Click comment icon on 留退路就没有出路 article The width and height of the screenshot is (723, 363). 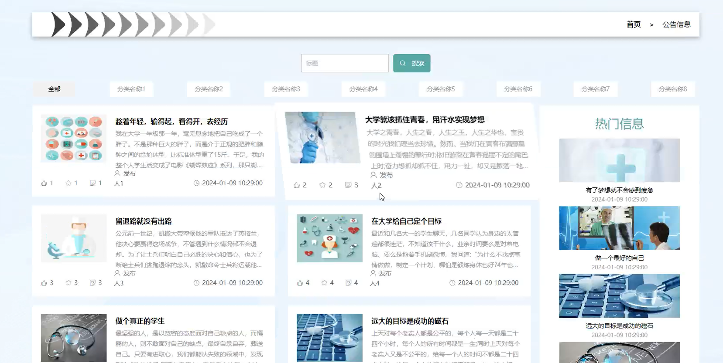(x=93, y=283)
